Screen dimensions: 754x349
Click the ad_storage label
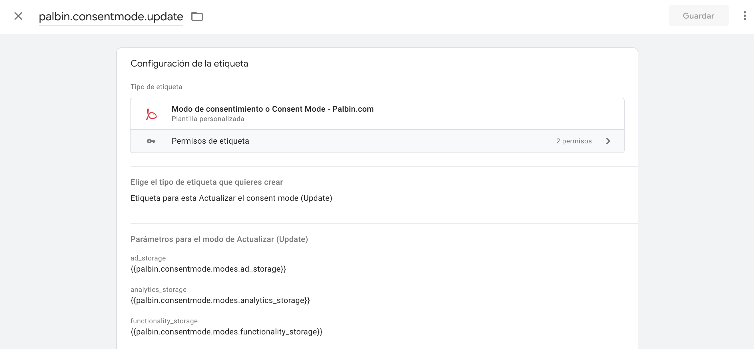tap(148, 258)
